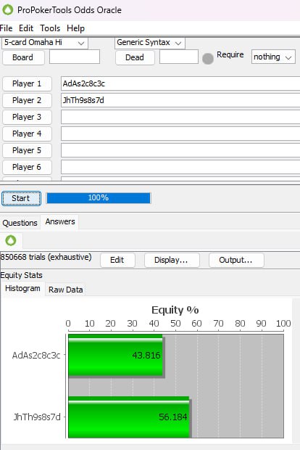The width and height of the screenshot is (300, 450).
Task: Click the Equity % chart title
Action: (175, 310)
